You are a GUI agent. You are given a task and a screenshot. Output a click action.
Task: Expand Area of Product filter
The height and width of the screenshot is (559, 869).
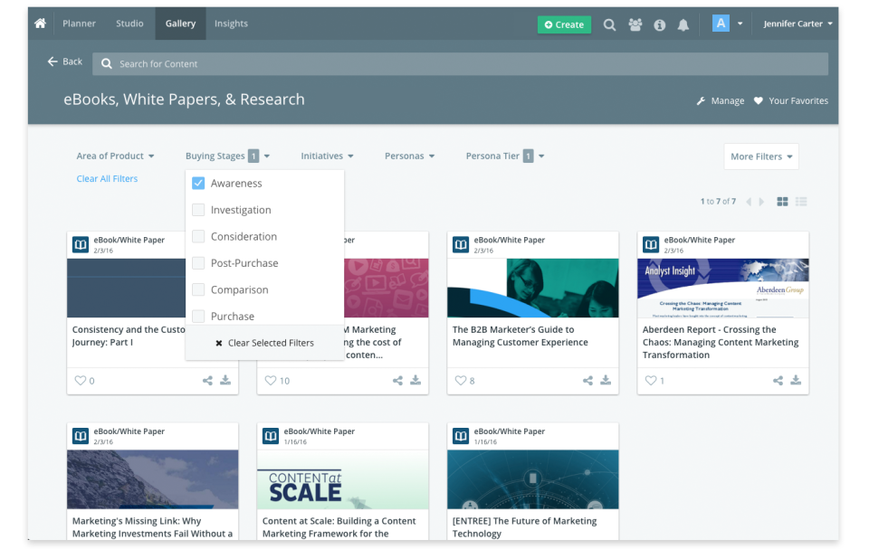pos(115,156)
